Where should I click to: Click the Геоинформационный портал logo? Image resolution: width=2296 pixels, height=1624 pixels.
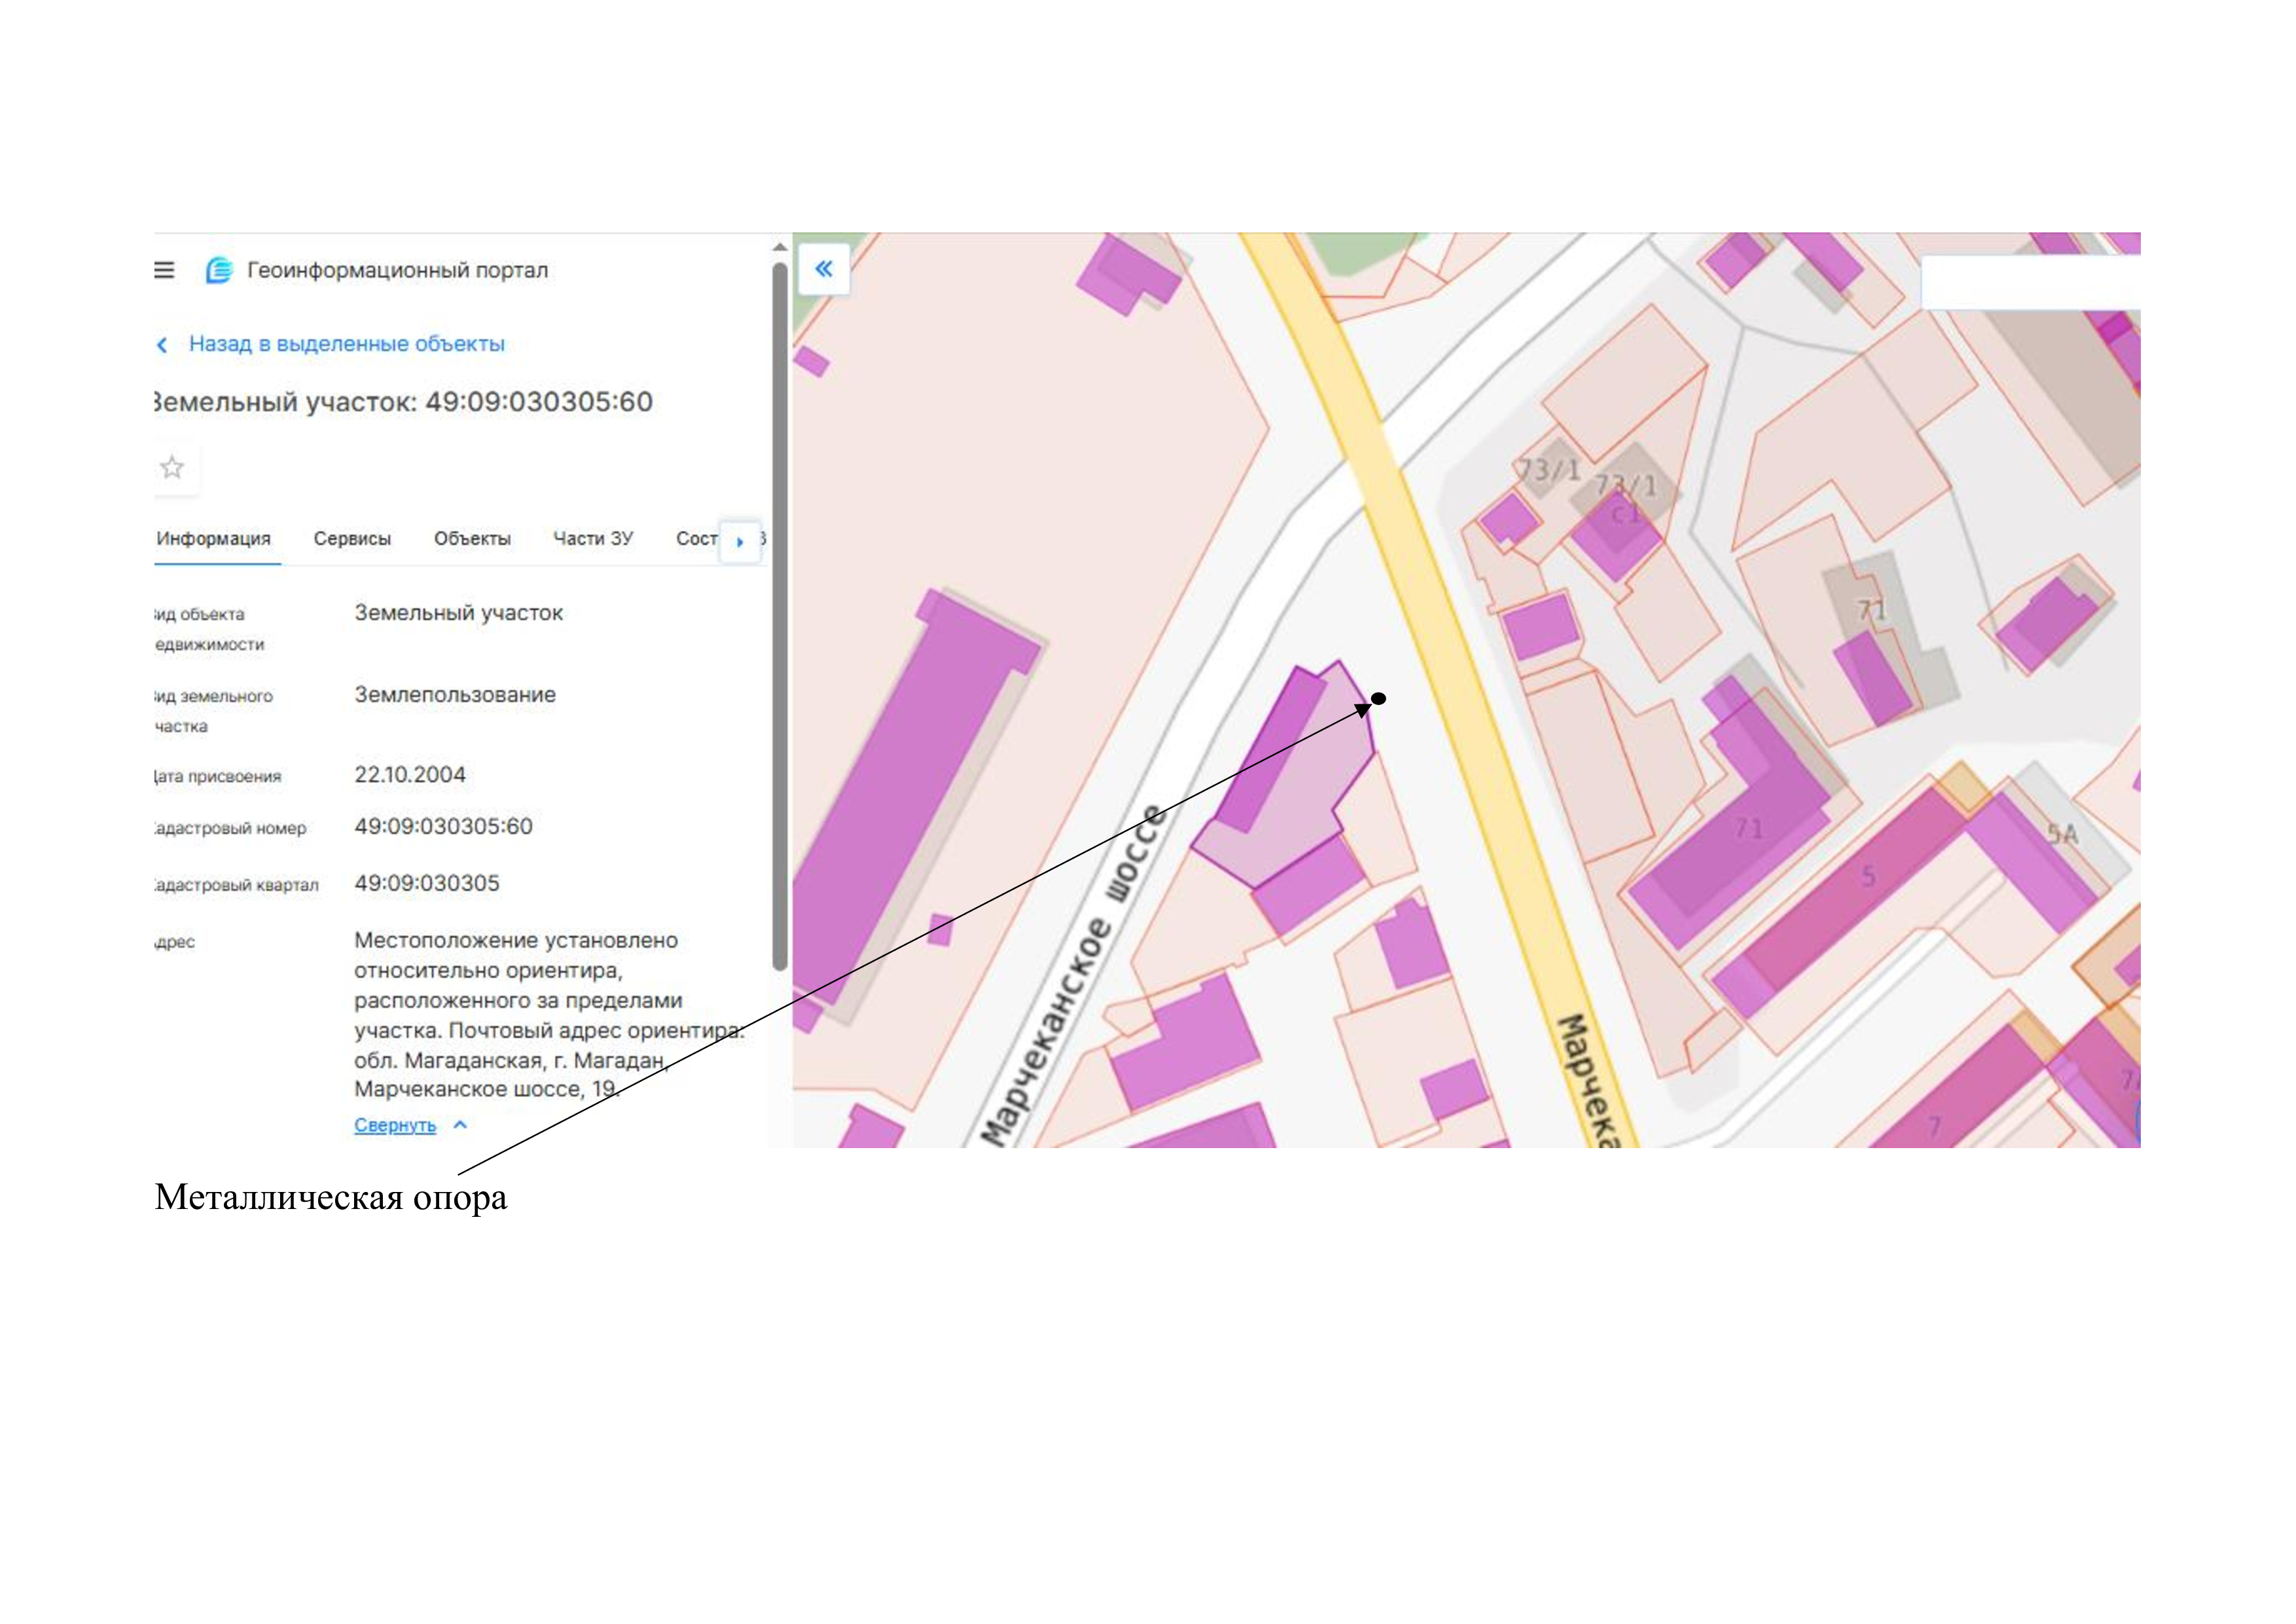[219, 270]
